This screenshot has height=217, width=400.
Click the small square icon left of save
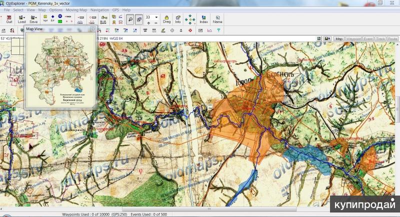[319, 39]
